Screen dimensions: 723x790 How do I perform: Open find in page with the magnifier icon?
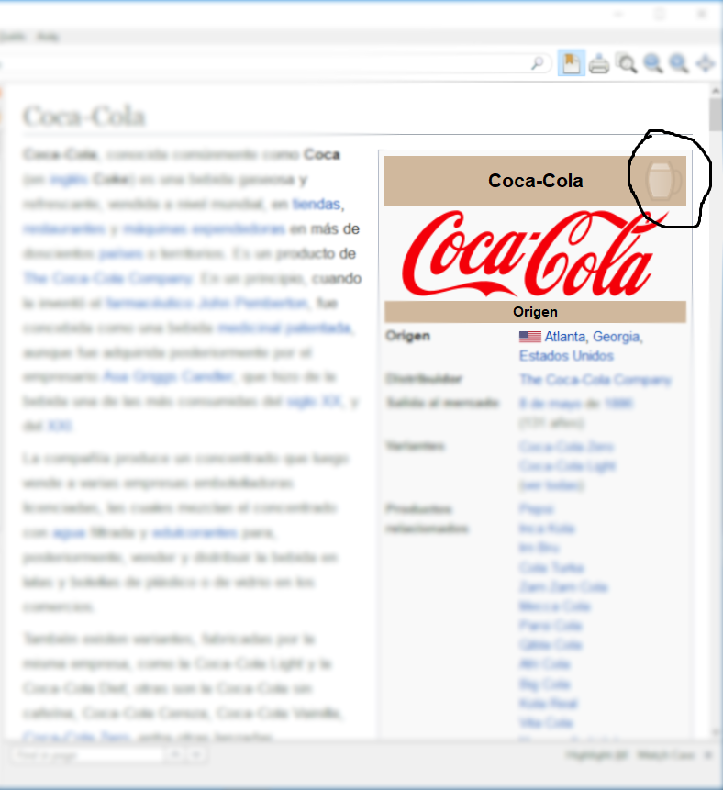point(627,63)
